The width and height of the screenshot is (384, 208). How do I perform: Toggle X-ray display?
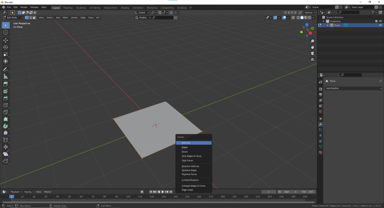[293, 18]
